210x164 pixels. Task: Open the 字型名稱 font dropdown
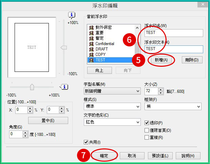tap(112, 91)
